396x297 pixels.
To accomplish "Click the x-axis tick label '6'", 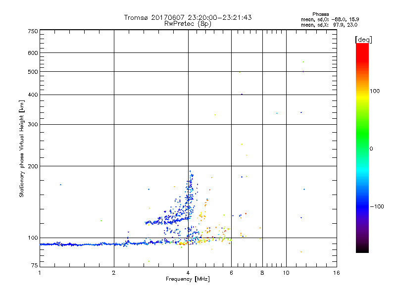I will 231,273.
